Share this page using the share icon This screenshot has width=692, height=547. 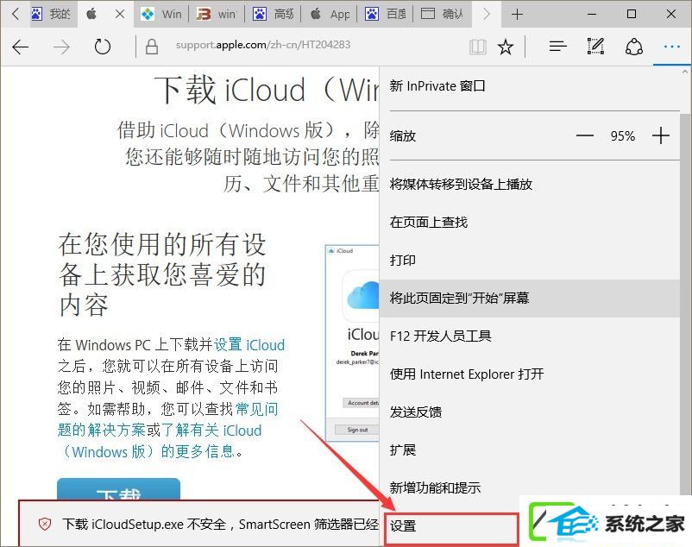pyautogui.click(x=633, y=47)
